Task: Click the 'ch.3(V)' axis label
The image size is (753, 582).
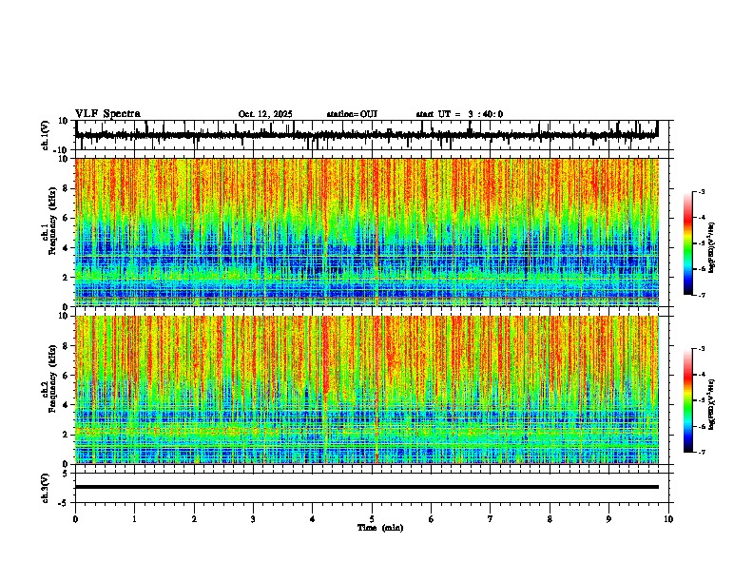Action: point(46,488)
